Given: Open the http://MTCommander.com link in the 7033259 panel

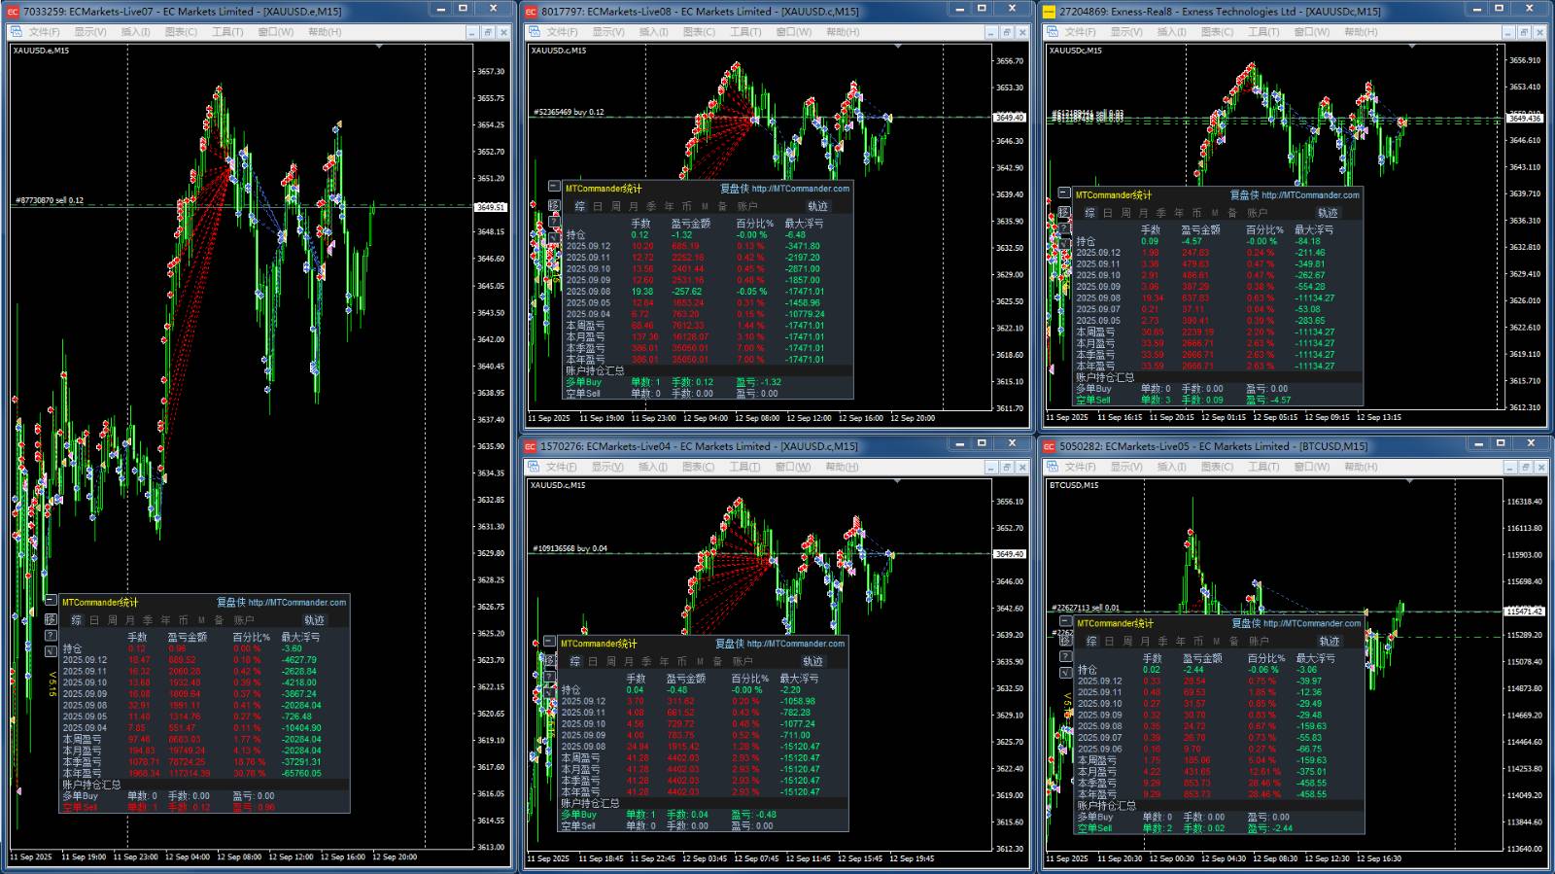Looking at the screenshot, I should pyautogui.click(x=296, y=603).
